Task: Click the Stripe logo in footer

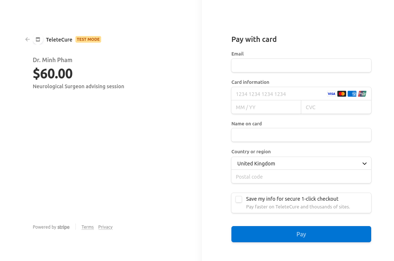Action: [64, 227]
